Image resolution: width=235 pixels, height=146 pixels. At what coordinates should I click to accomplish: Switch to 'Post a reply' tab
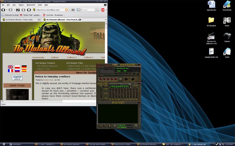coord(21,20)
